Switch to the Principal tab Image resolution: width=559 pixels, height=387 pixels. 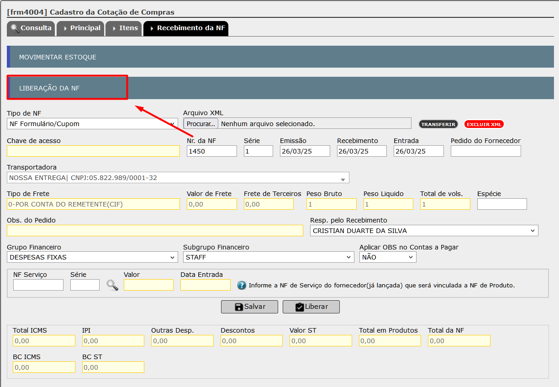click(x=82, y=28)
